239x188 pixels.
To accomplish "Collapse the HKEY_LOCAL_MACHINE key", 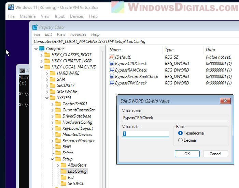I will pos(41,67).
